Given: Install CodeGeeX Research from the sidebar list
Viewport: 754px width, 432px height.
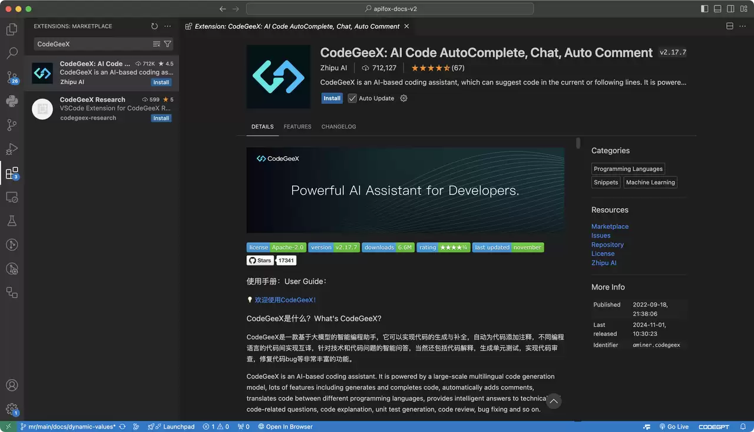Looking at the screenshot, I should [161, 118].
